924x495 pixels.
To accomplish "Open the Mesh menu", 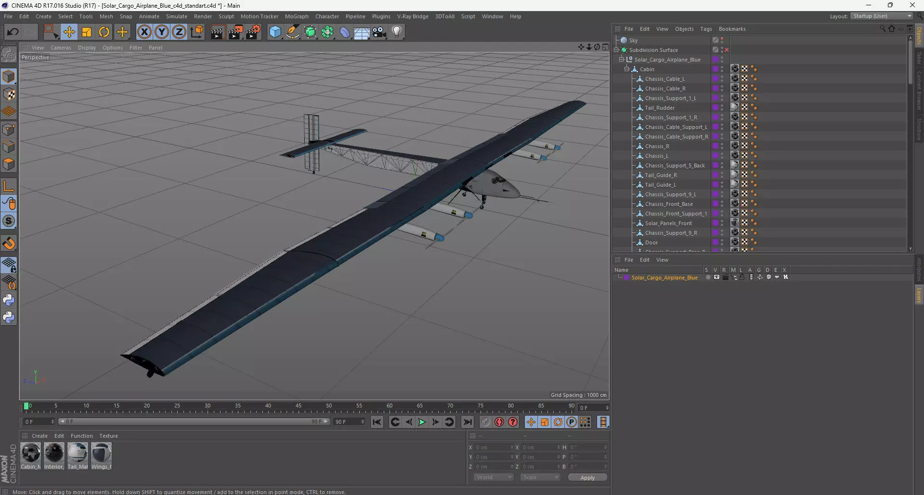I will (x=106, y=16).
